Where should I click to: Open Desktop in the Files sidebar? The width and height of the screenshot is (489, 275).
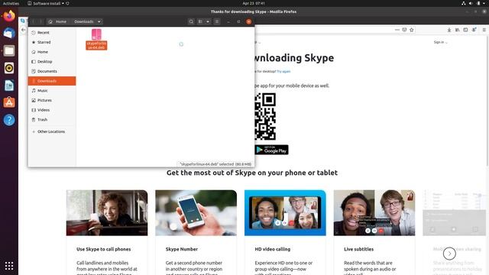[52, 61]
